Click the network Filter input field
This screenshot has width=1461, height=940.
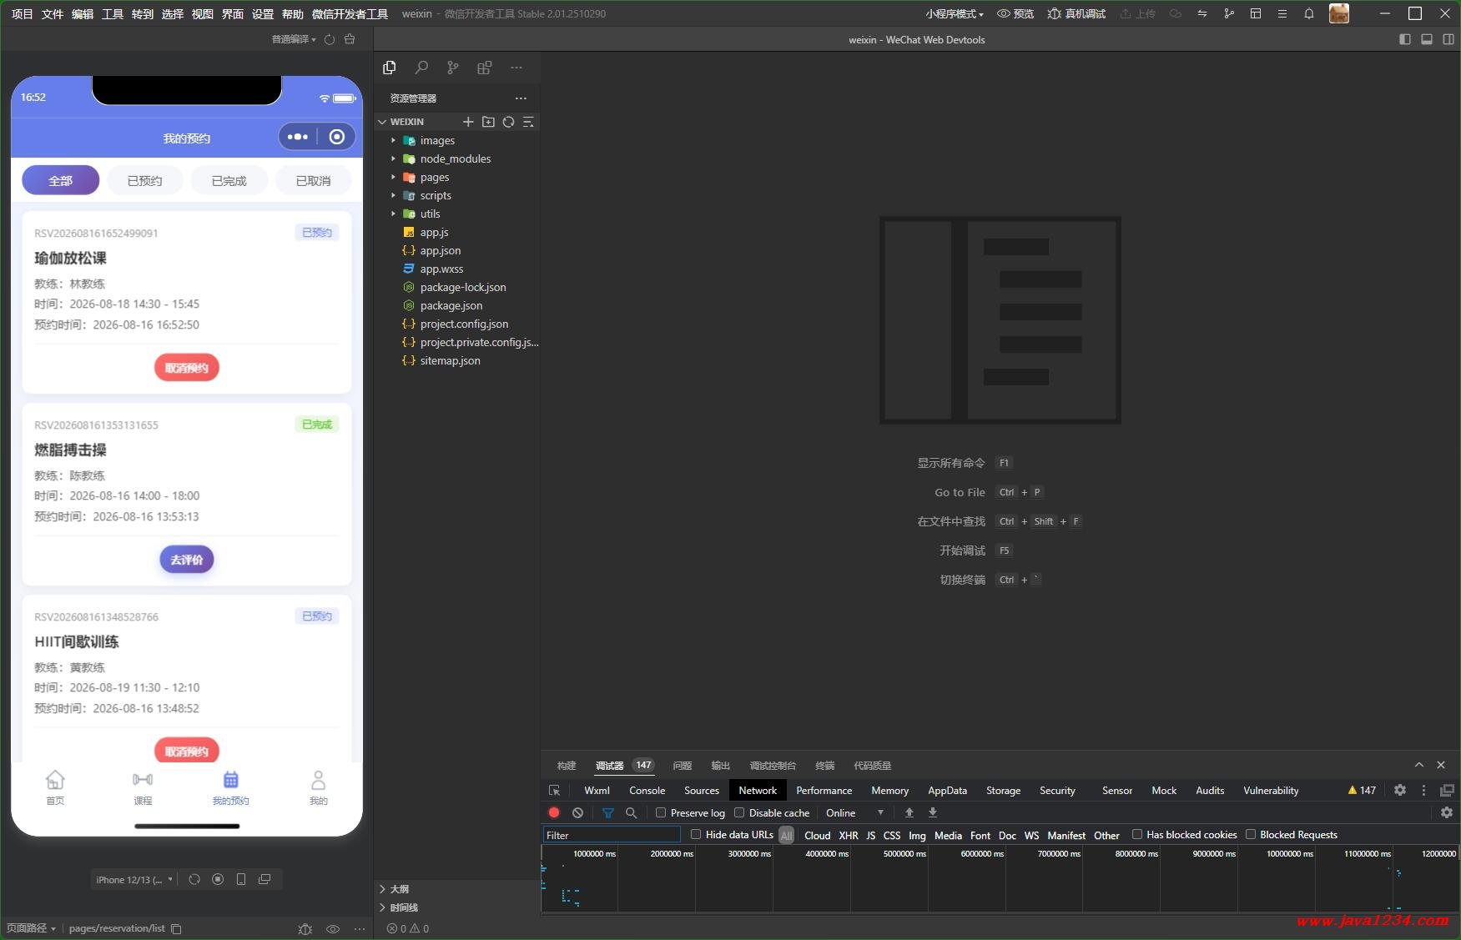coord(612,835)
